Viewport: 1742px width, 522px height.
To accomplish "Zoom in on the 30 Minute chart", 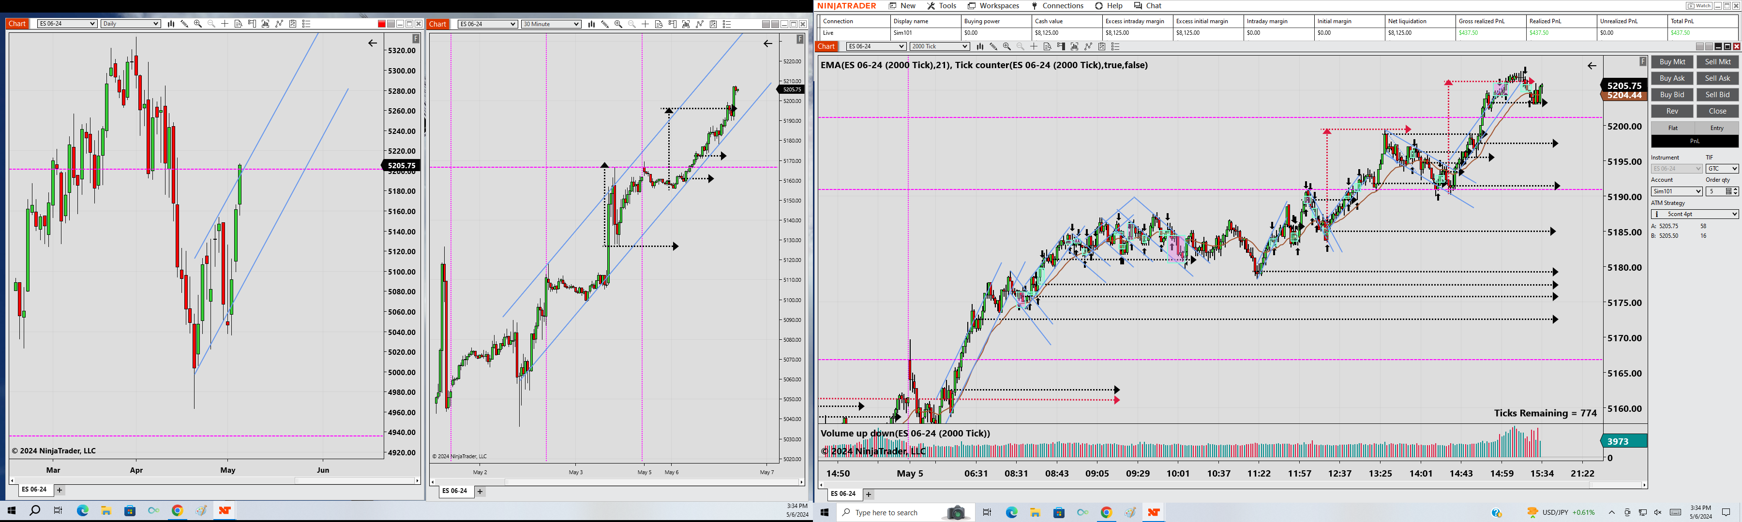I will click(619, 24).
